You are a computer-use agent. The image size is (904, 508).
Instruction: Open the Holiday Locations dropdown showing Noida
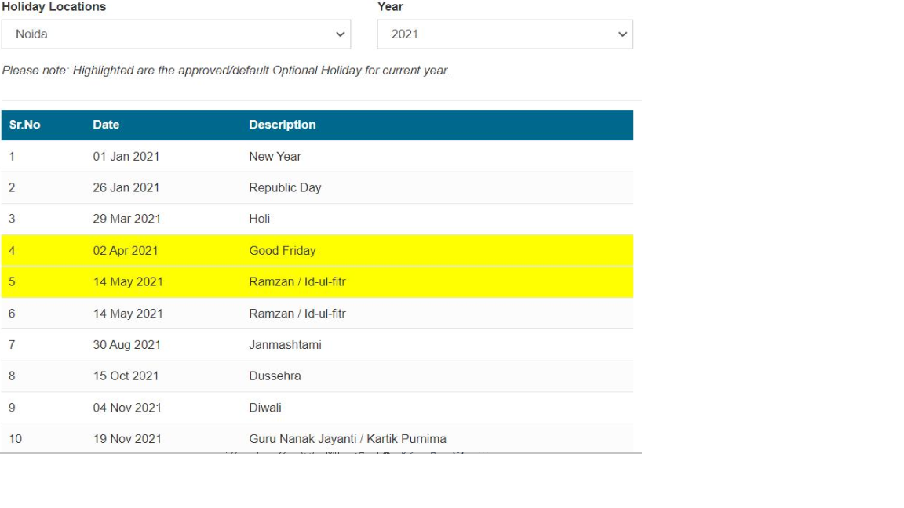(x=176, y=34)
